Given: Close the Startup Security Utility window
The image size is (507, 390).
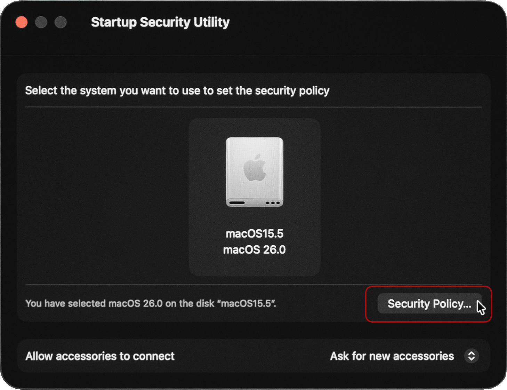Looking at the screenshot, I should click(22, 22).
